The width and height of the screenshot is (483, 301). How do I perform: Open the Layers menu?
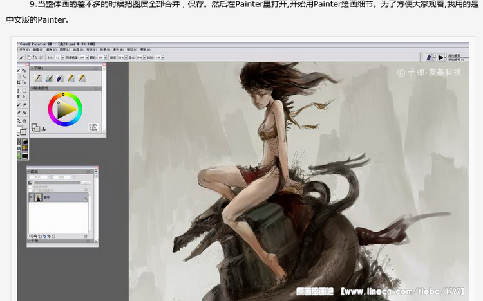coord(64,50)
